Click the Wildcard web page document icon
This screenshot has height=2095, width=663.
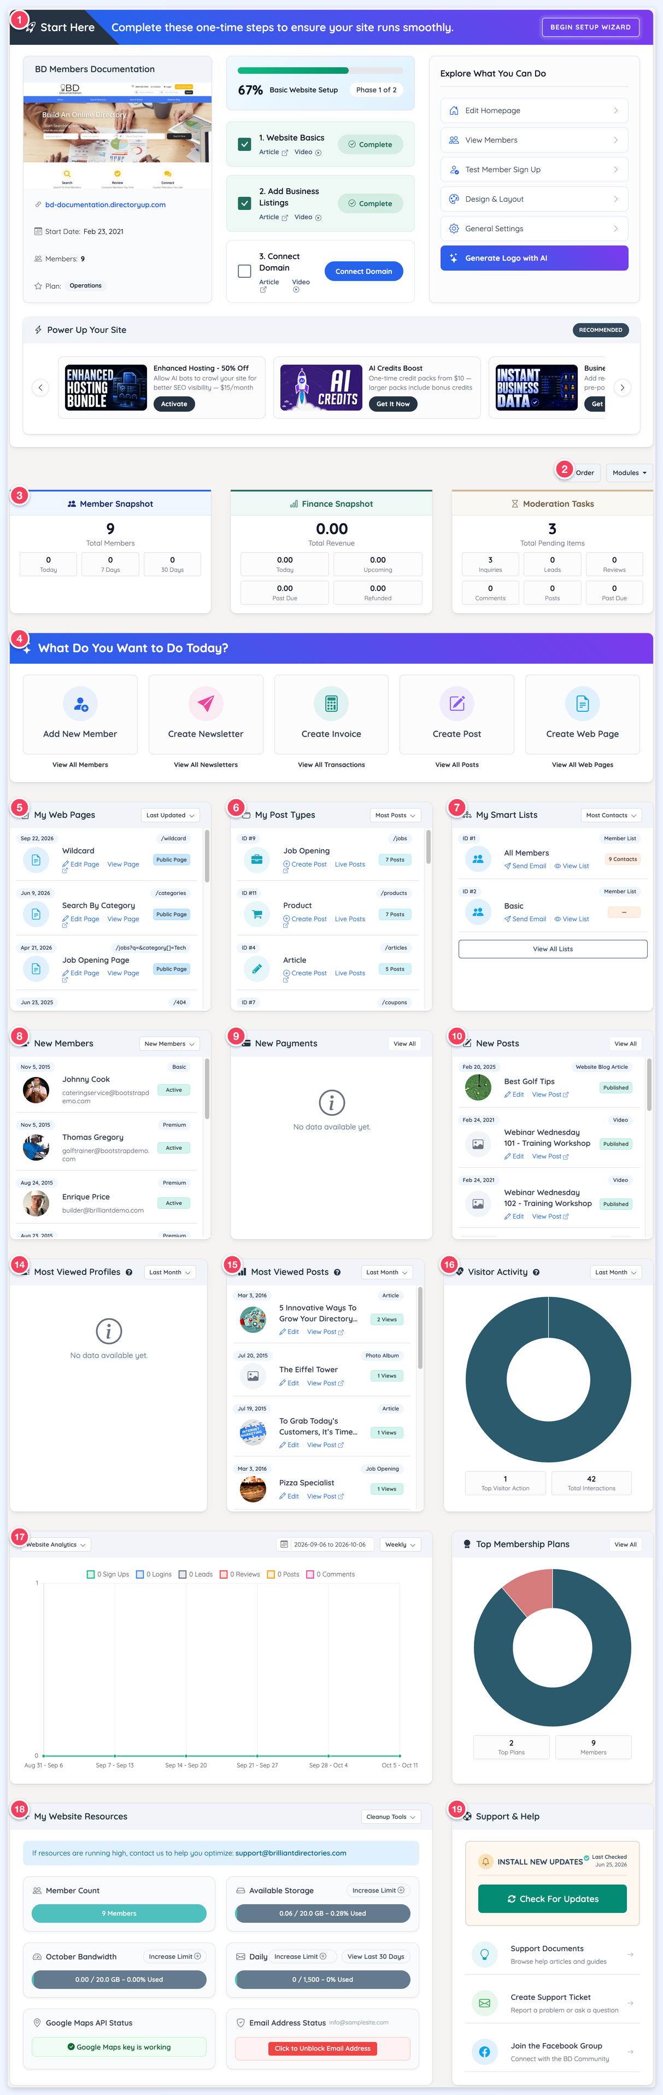tap(36, 859)
